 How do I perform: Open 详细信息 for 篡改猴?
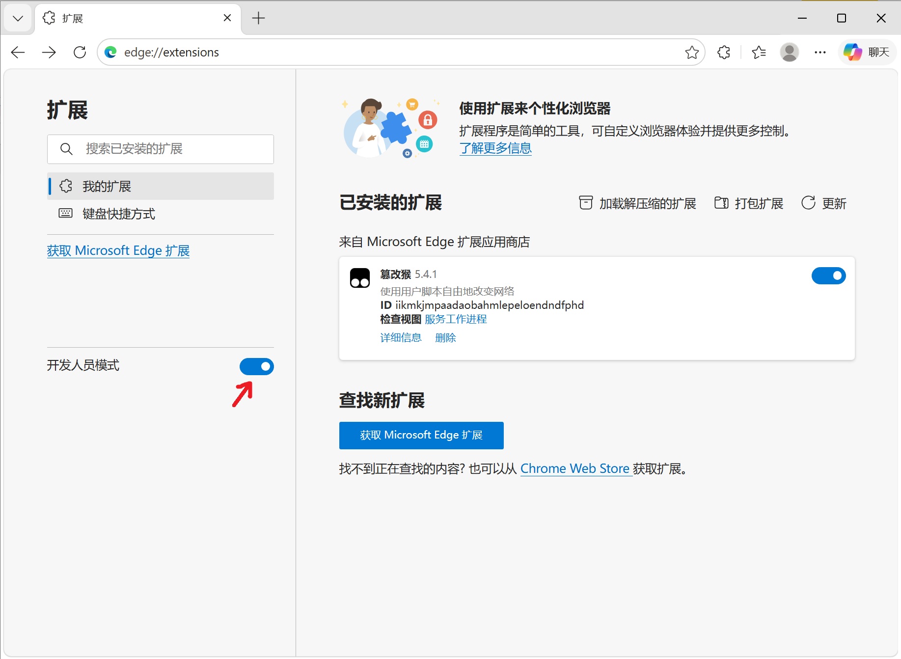point(401,338)
